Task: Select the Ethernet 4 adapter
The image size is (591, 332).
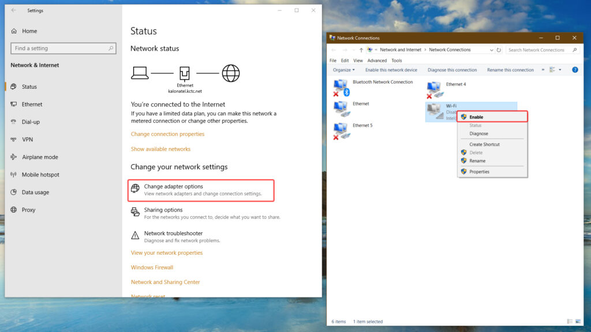Action: pos(446,89)
